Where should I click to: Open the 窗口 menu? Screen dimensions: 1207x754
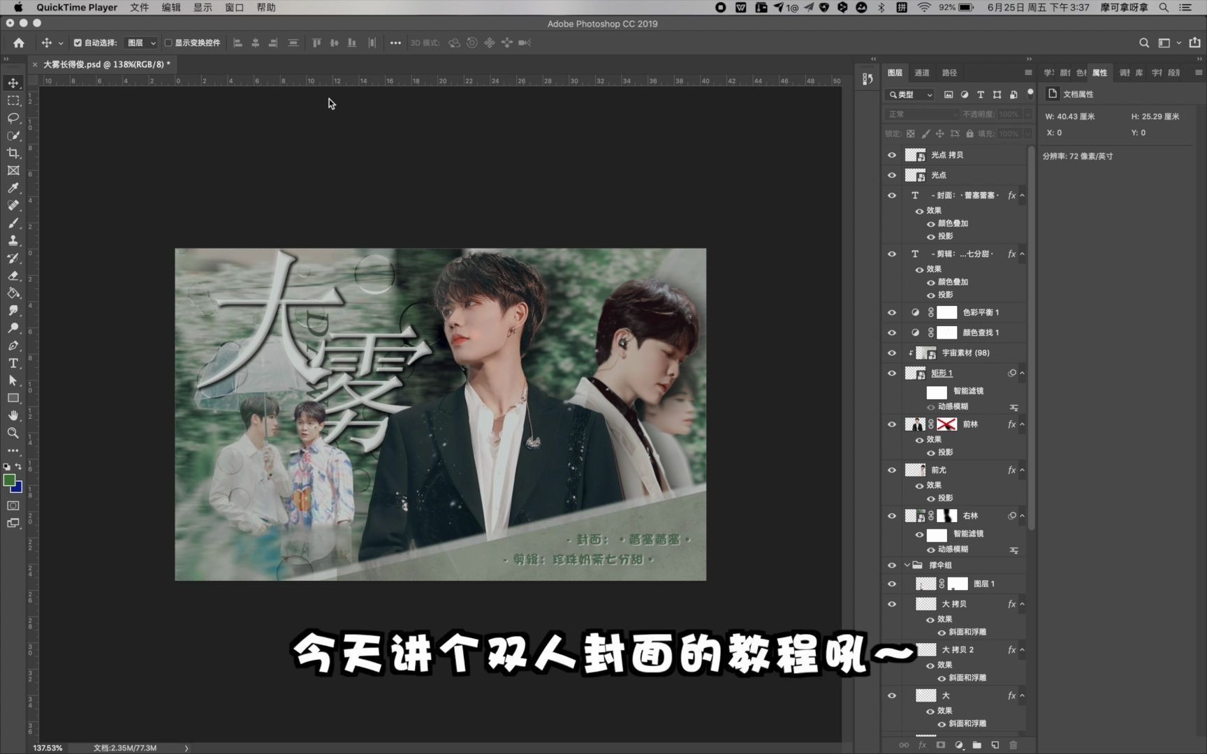235,8
